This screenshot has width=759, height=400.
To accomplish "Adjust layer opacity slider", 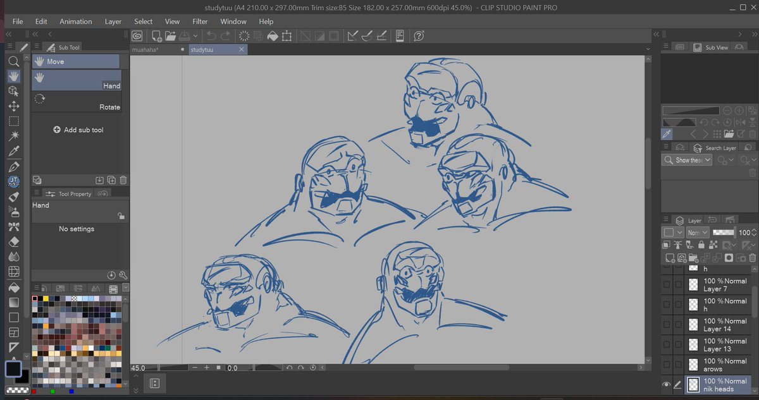I will pos(723,233).
